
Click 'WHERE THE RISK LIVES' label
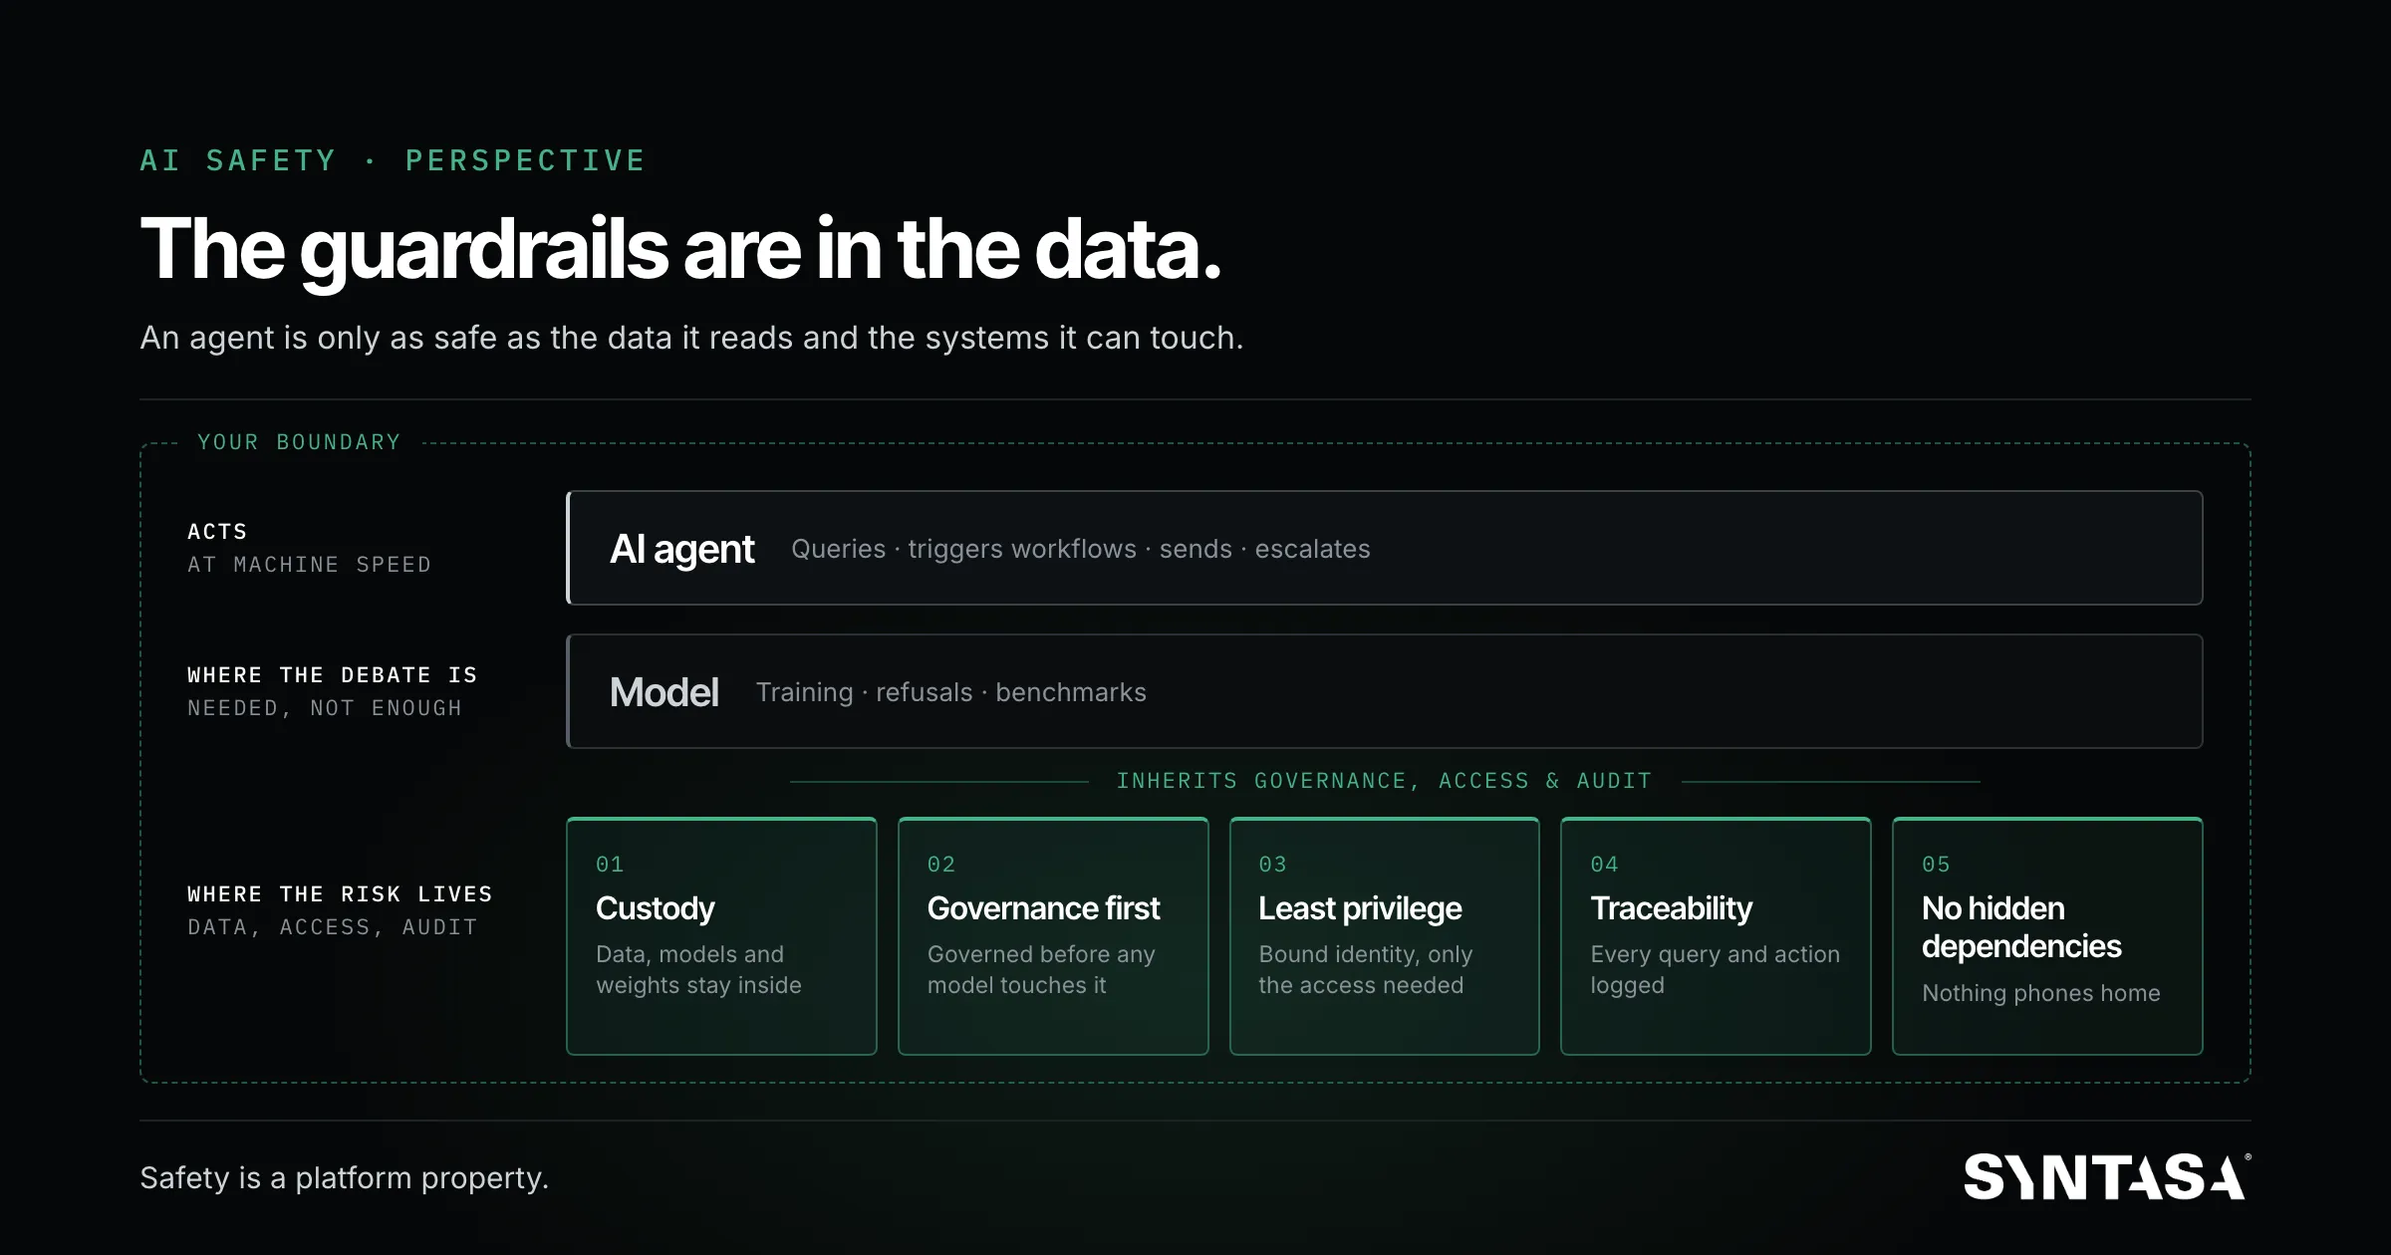tap(340, 894)
